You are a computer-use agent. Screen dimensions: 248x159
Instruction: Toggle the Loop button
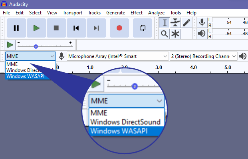click(143, 28)
